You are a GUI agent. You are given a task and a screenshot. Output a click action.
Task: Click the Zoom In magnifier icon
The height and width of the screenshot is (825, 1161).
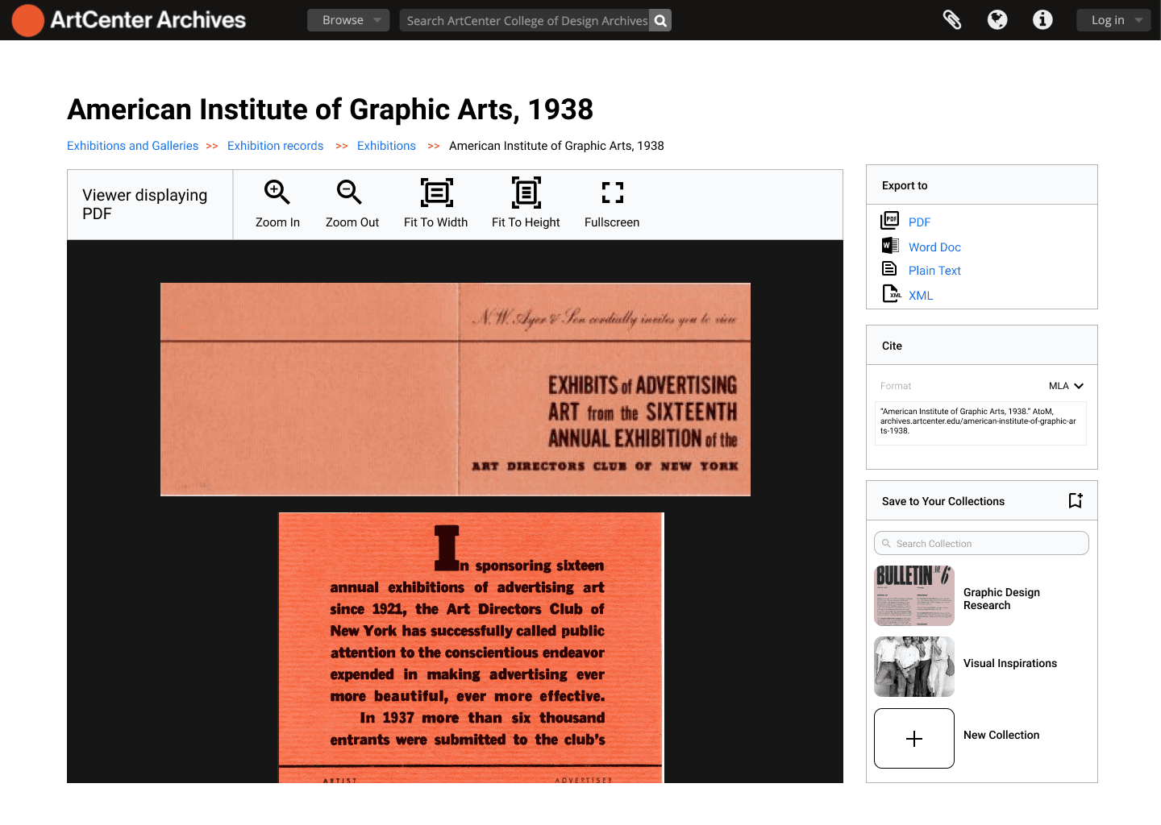277,193
